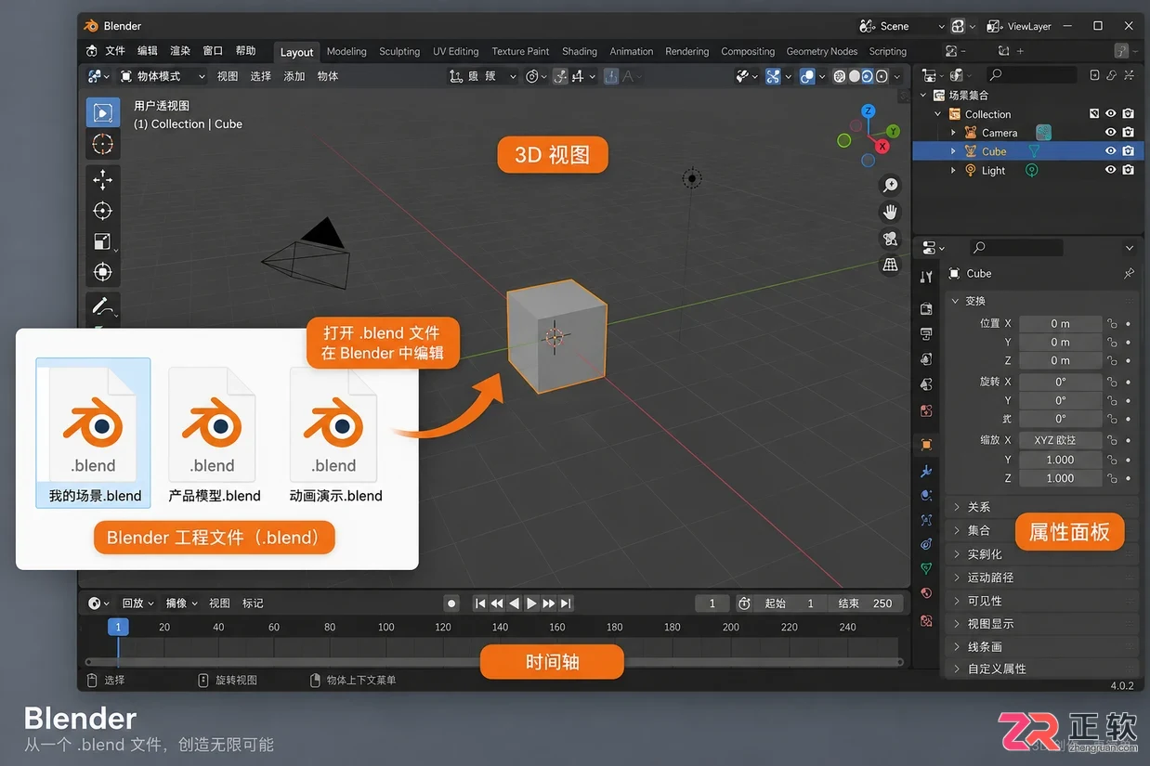
Task: Click the blue Z axis on navigation gizmo
Action: tap(869, 111)
